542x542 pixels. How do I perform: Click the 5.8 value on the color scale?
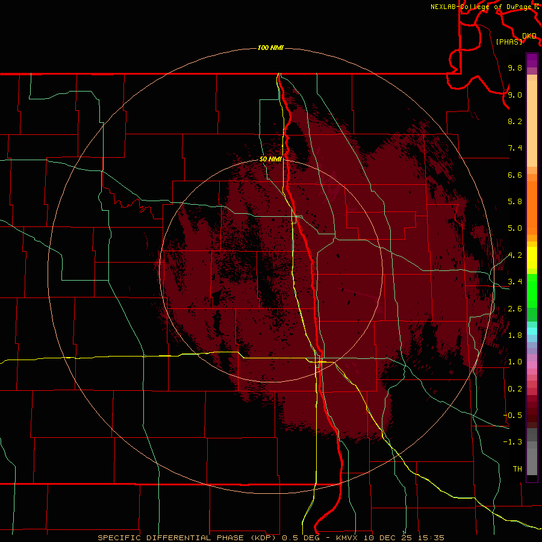point(515,202)
